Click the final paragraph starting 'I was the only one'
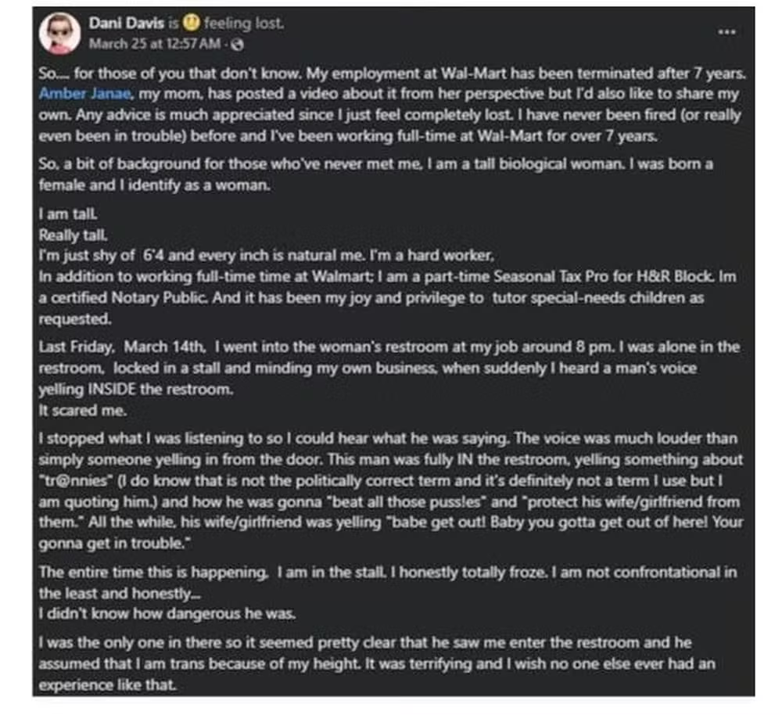Viewport: 782px width, 715px height. pyautogui.click(x=377, y=663)
